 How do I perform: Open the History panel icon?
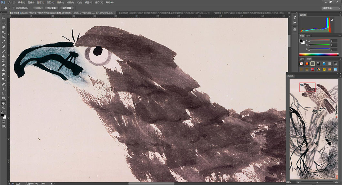click(x=295, y=17)
